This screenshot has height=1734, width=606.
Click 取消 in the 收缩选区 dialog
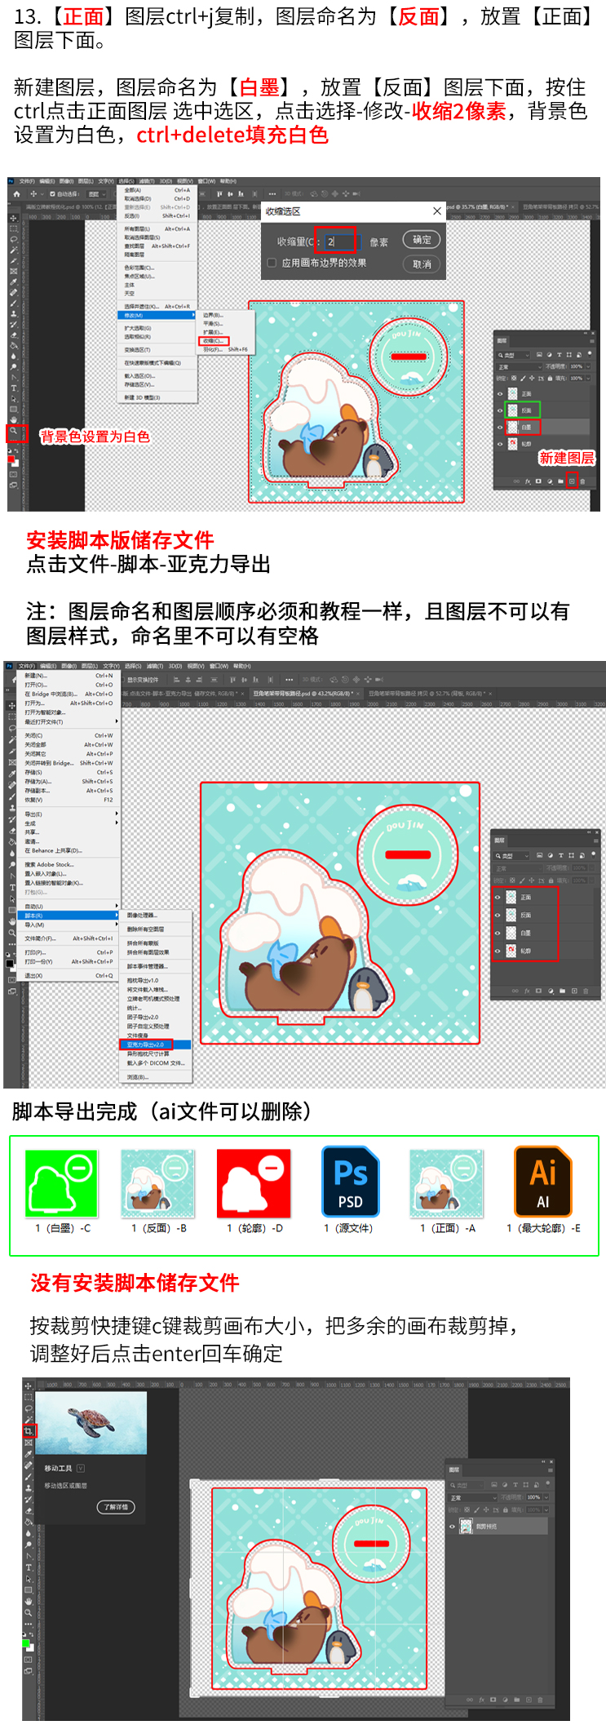tap(422, 264)
